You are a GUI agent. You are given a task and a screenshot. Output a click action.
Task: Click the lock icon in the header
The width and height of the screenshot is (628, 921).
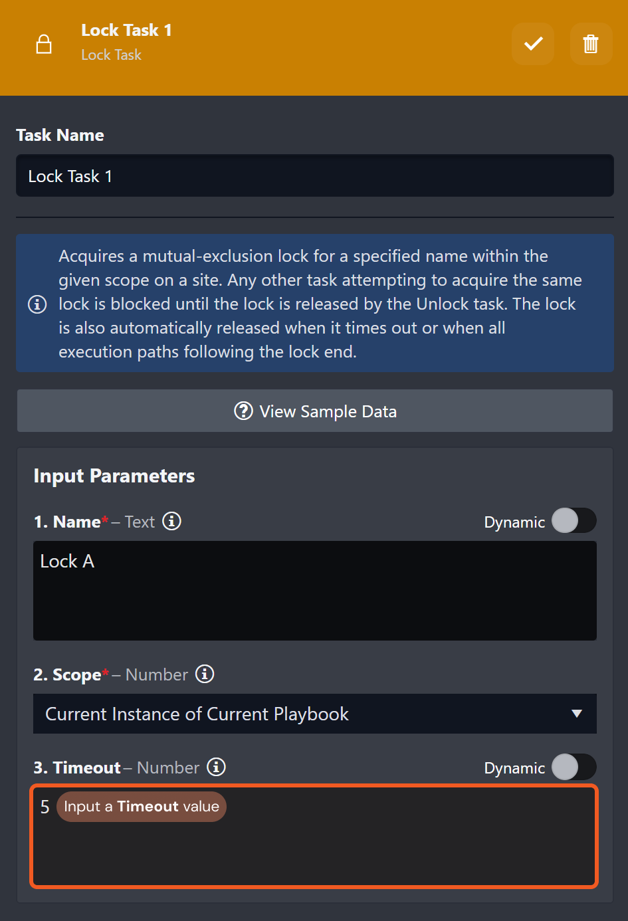coord(44,45)
